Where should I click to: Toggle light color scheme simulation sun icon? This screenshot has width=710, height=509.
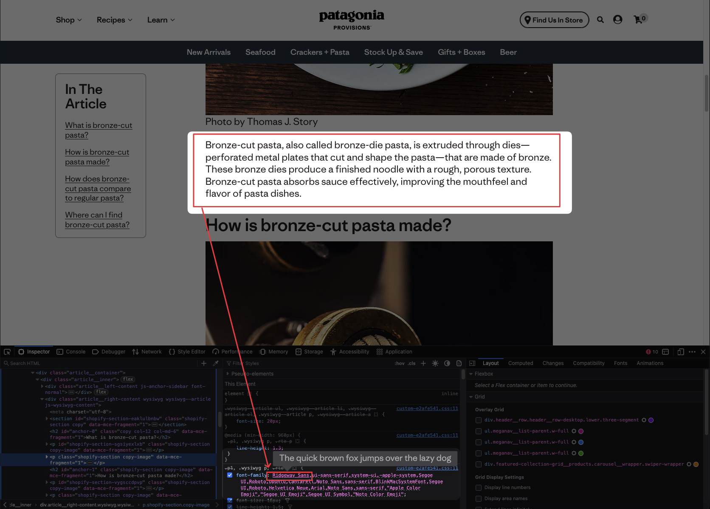point(435,363)
